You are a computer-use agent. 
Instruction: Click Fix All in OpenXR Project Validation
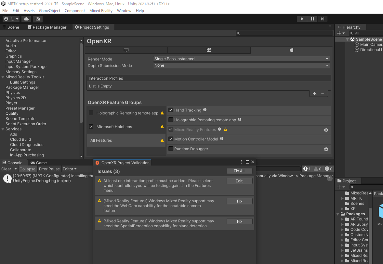coord(239,171)
